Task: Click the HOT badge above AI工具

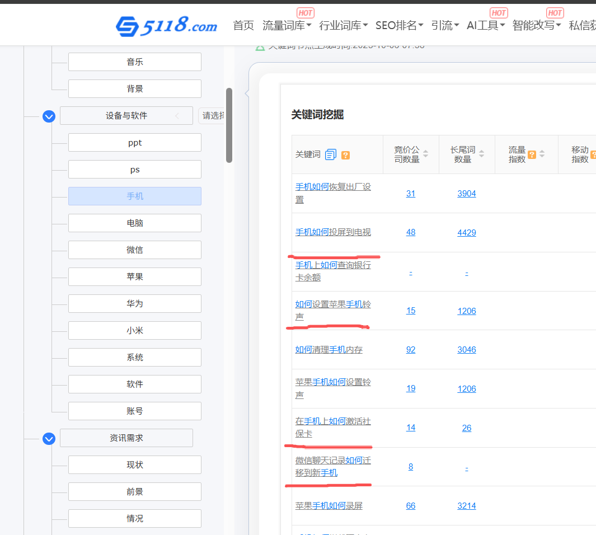Action: [x=499, y=12]
